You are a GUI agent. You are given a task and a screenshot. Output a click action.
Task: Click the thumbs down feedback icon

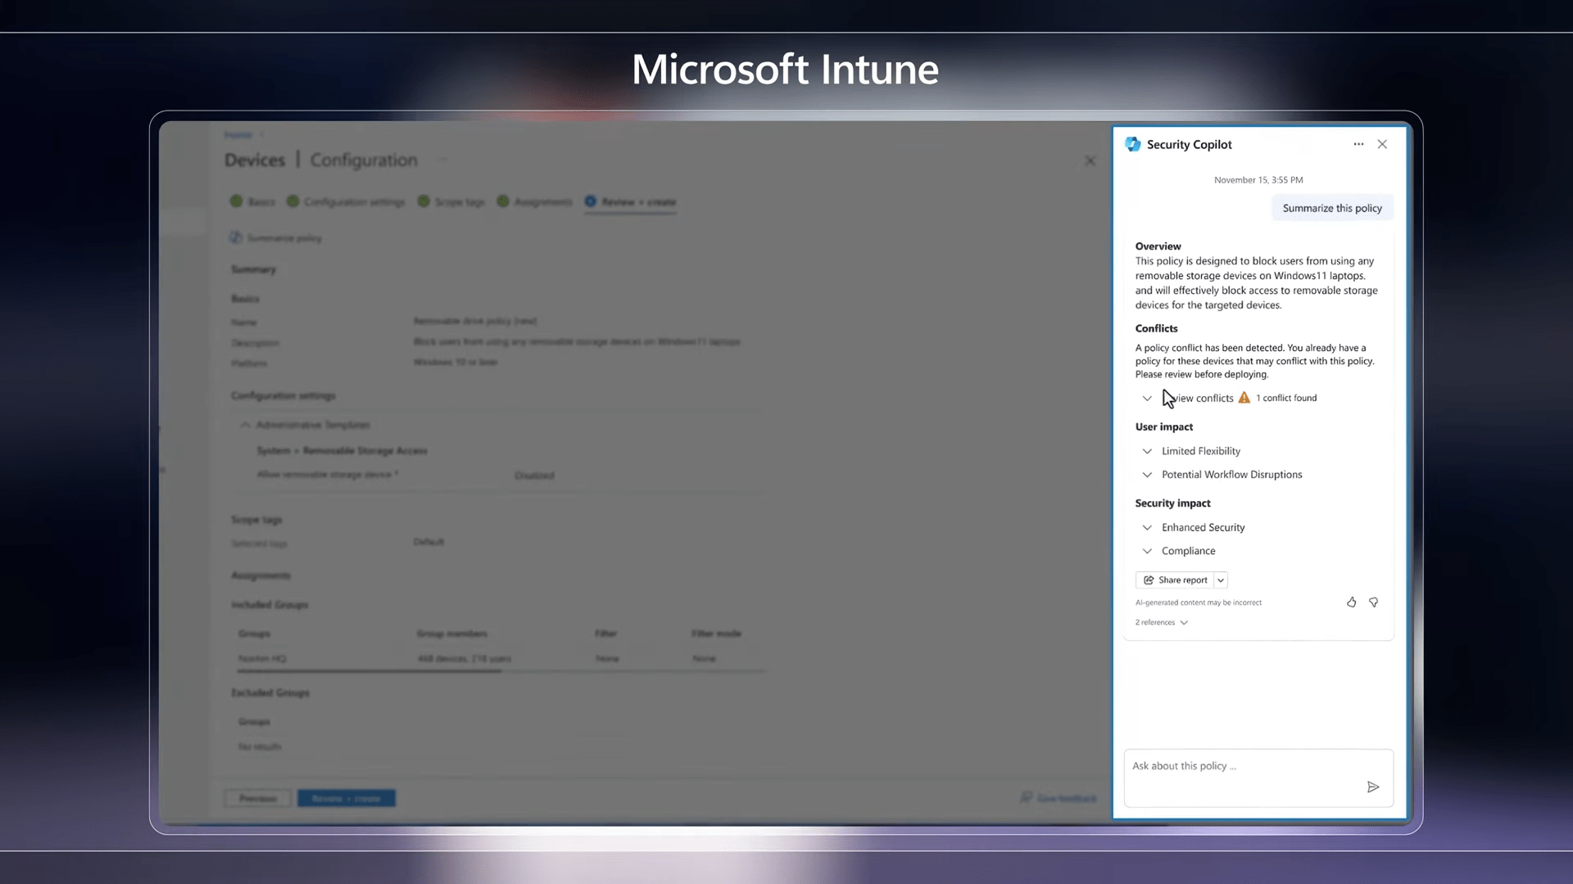coord(1373,602)
